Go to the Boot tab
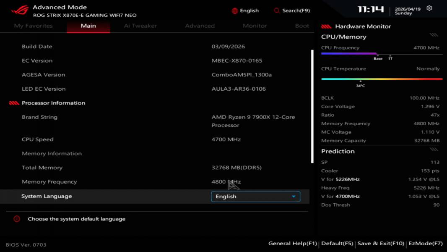The width and height of the screenshot is (447, 252). 302,26
